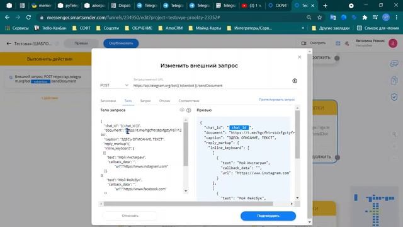Go back using arrow beside Тестовая
Viewport: 403px width, 227px height.
(x=9, y=44)
